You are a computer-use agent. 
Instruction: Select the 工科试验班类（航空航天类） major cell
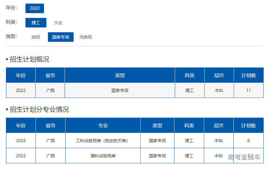[103, 141]
